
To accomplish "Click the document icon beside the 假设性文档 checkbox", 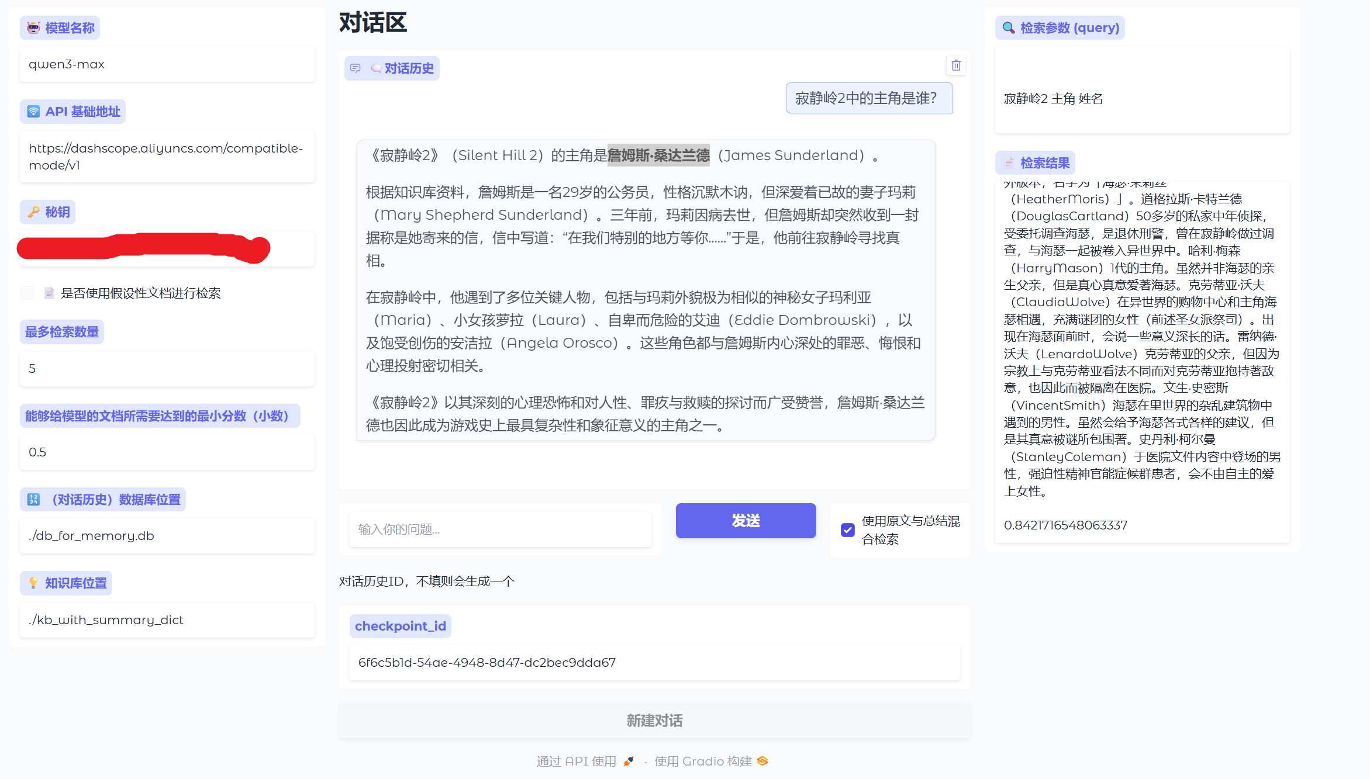I will [x=49, y=293].
